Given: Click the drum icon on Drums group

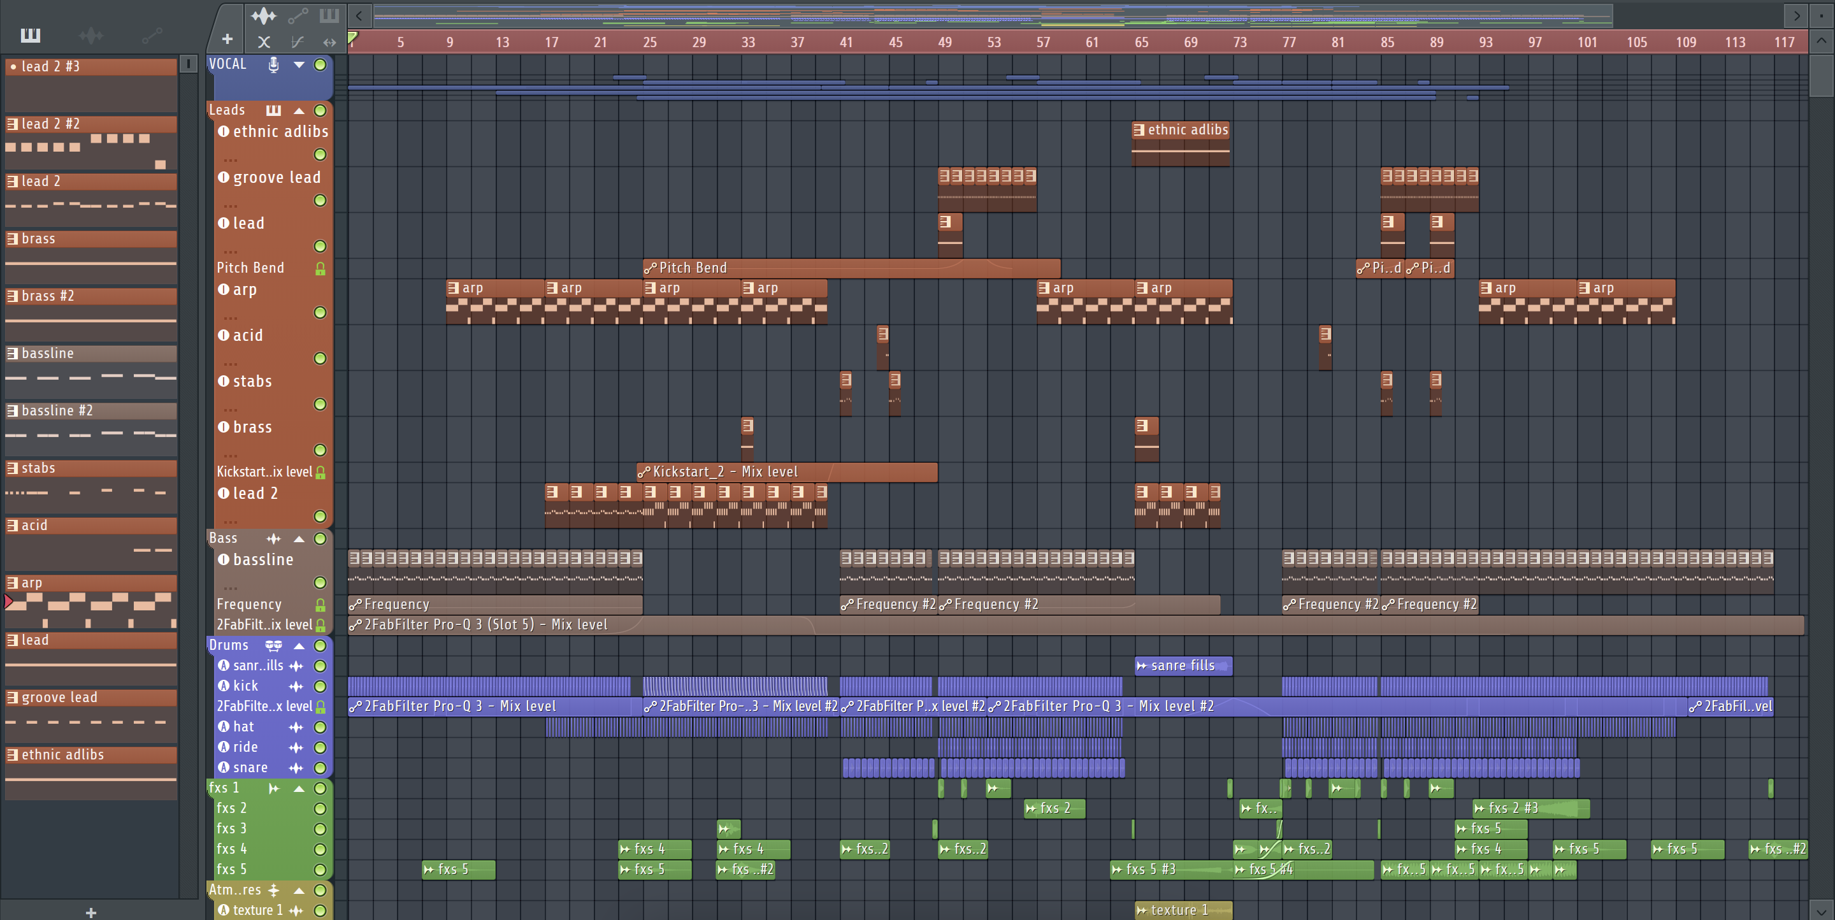Looking at the screenshot, I should click(273, 645).
